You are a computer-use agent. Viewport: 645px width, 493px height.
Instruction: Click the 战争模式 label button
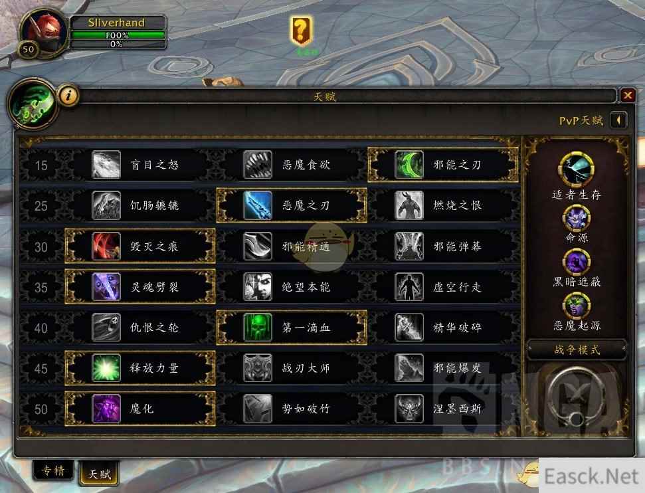577,349
